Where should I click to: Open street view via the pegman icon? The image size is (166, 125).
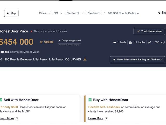85,59
